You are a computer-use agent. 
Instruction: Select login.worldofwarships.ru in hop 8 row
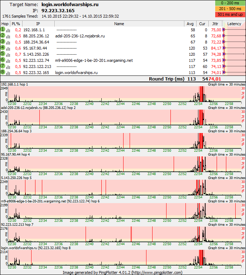click(x=76, y=73)
